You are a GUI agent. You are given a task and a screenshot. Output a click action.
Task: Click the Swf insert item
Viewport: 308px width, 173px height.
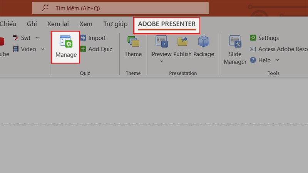point(22,38)
